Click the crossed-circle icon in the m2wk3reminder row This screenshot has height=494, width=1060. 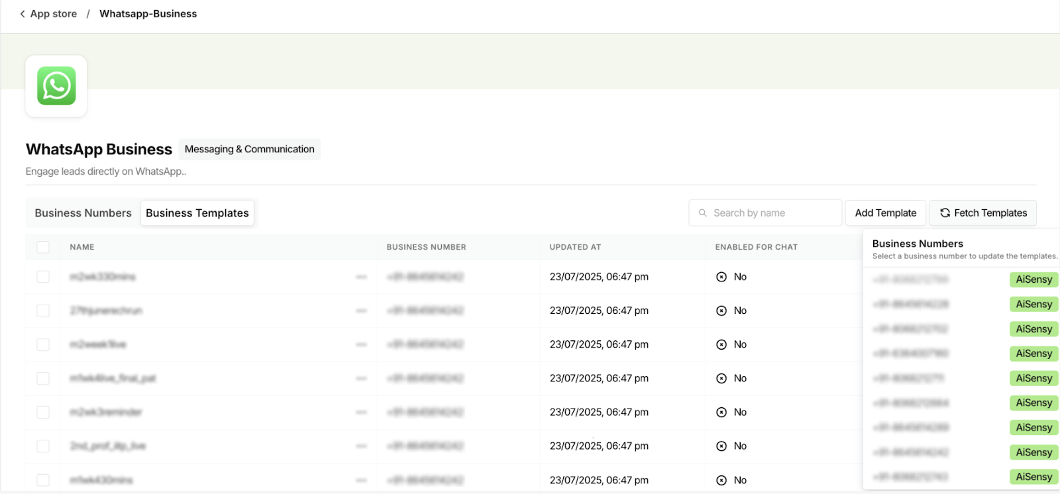721,412
